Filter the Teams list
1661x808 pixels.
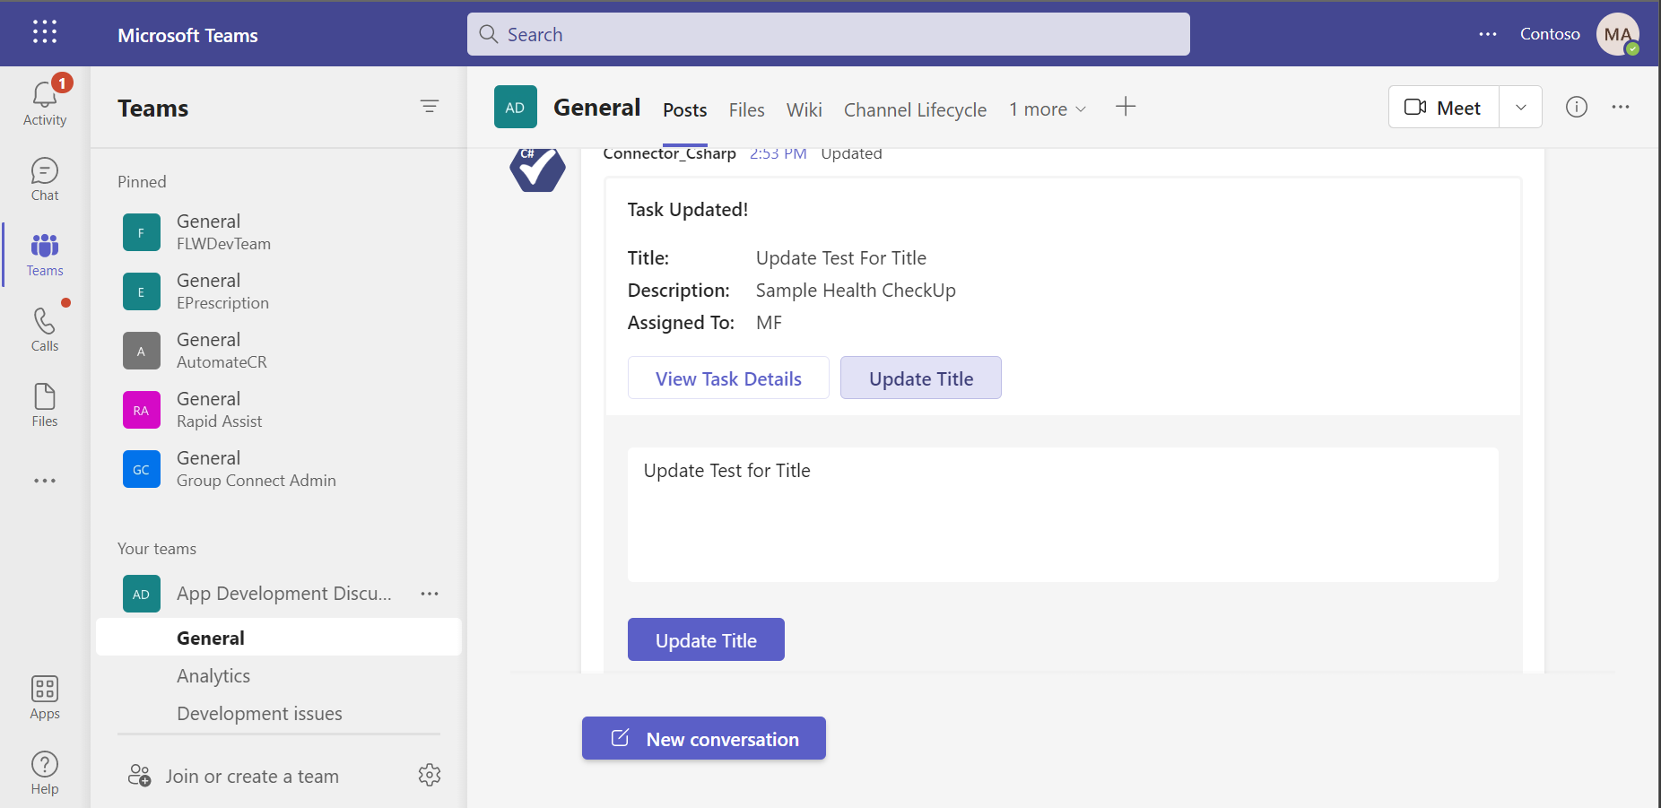(x=430, y=107)
